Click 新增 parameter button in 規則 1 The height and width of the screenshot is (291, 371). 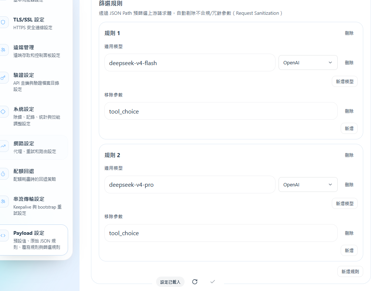tap(349, 128)
